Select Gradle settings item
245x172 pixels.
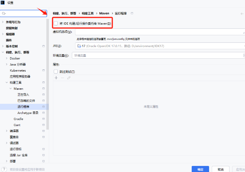[x=18, y=119]
